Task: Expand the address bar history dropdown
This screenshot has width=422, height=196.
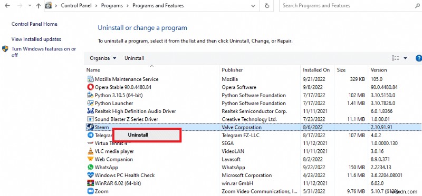Action: point(253,6)
